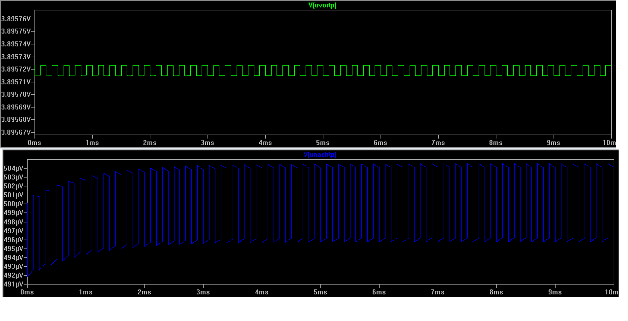Click 6ms on the lower time axis
The height and width of the screenshot is (321, 628).
coord(379,292)
